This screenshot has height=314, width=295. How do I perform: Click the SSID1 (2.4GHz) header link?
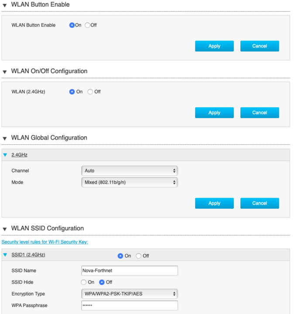tap(28, 255)
